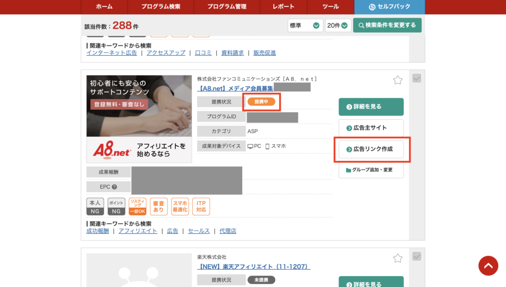Viewport: 506px width, 287px height.
Task: Click the リスティング一部OK badge icon
Action: [x=137, y=206]
